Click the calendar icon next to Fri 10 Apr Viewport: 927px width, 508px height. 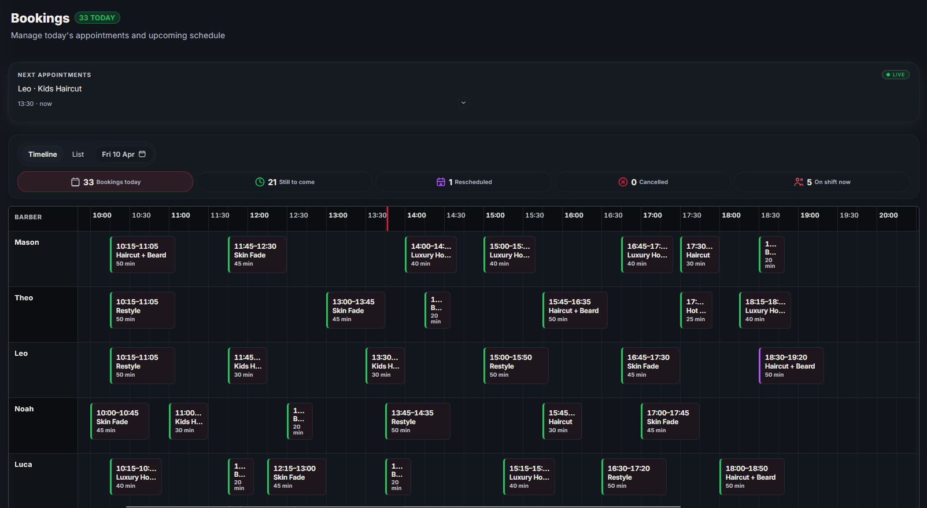pyautogui.click(x=142, y=154)
